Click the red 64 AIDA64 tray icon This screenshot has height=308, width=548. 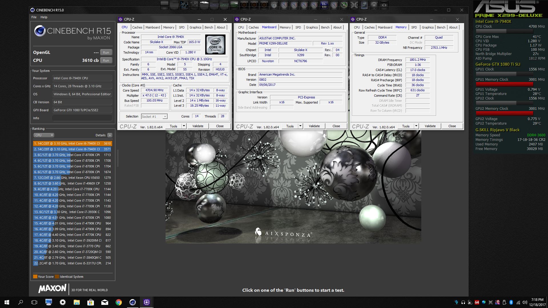(x=477, y=302)
